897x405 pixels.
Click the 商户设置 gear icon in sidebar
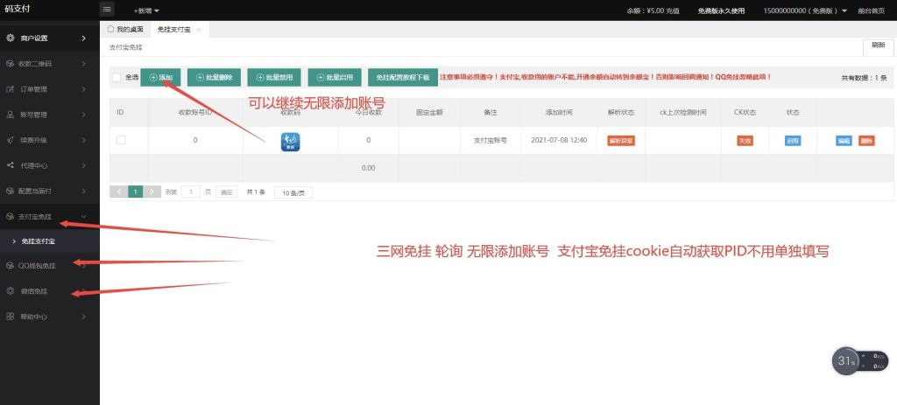point(10,38)
